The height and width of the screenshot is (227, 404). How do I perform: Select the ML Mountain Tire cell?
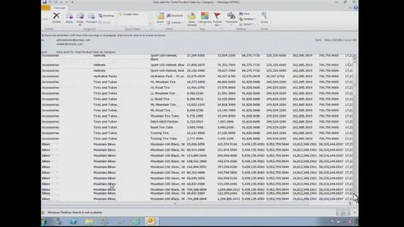coord(163,105)
